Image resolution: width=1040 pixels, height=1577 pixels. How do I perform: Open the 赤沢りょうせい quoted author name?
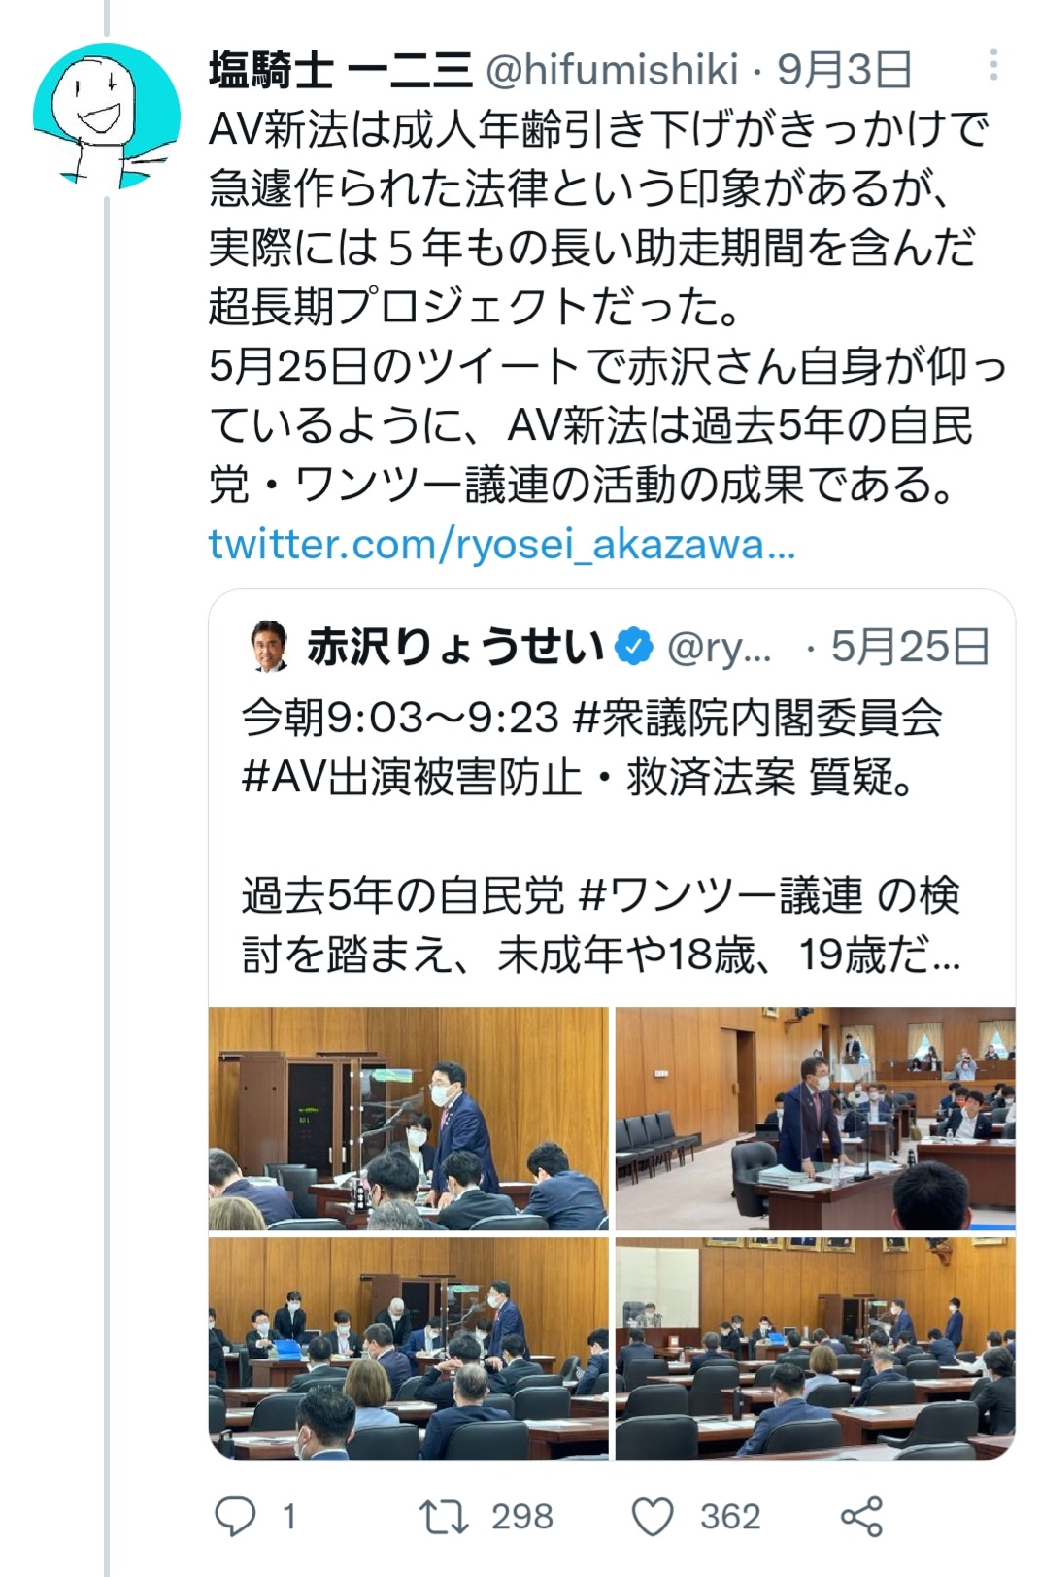pyautogui.click(x=456, y=648)
